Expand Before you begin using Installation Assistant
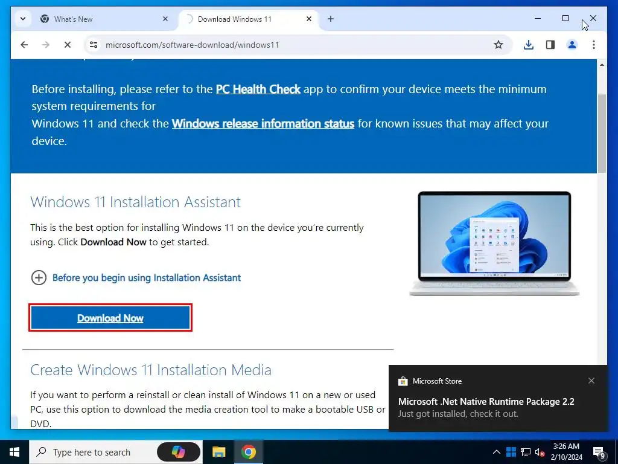 pos(136,278)
